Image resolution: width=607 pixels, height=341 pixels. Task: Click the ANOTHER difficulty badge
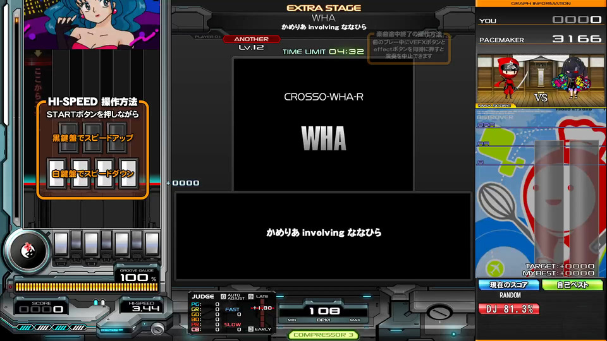pos(251,39)
